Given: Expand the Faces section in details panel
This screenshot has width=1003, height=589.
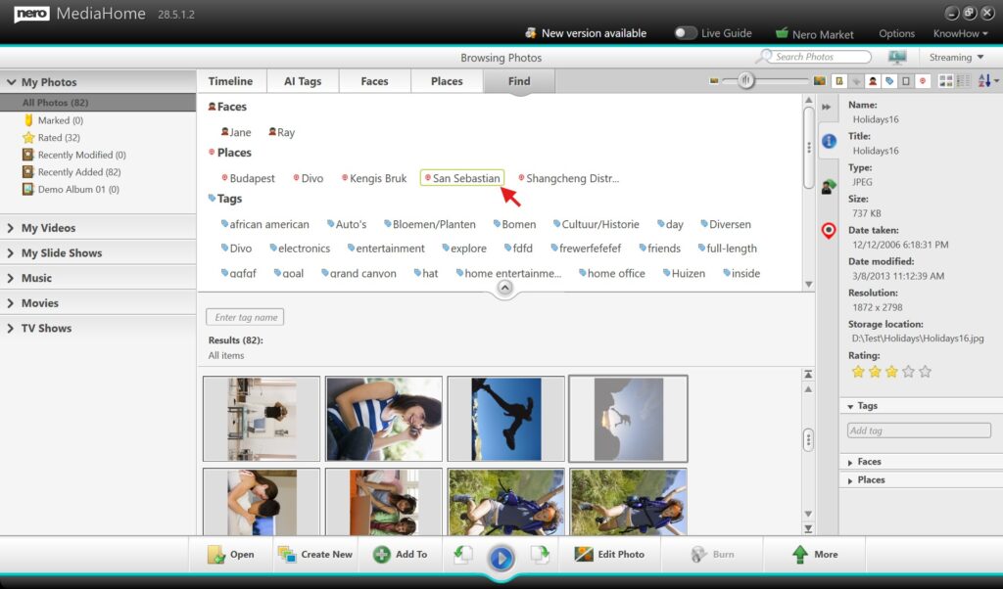Looking at the screenshot, I should (x=868, y=462).
